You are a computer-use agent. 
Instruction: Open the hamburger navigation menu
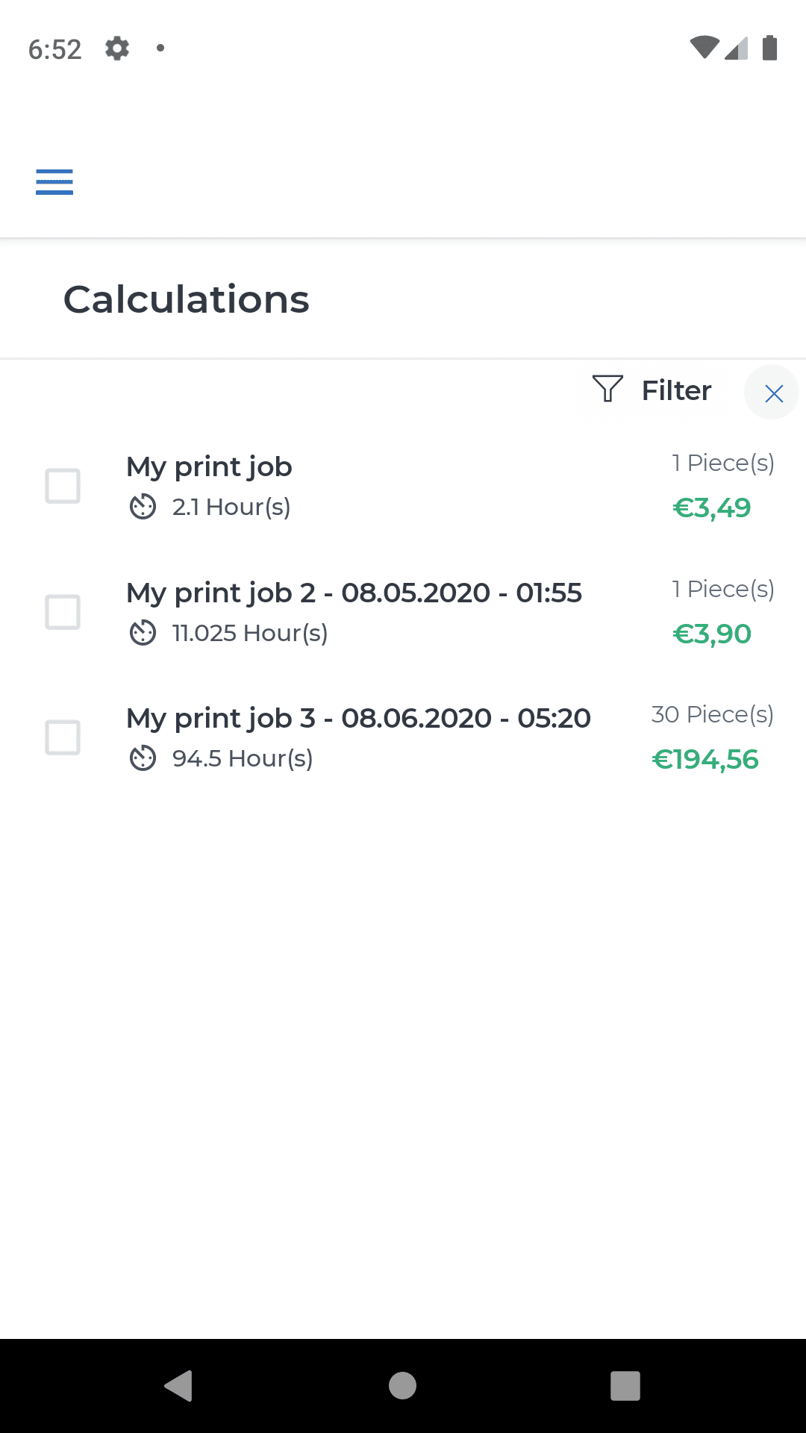tap(54, 182)
